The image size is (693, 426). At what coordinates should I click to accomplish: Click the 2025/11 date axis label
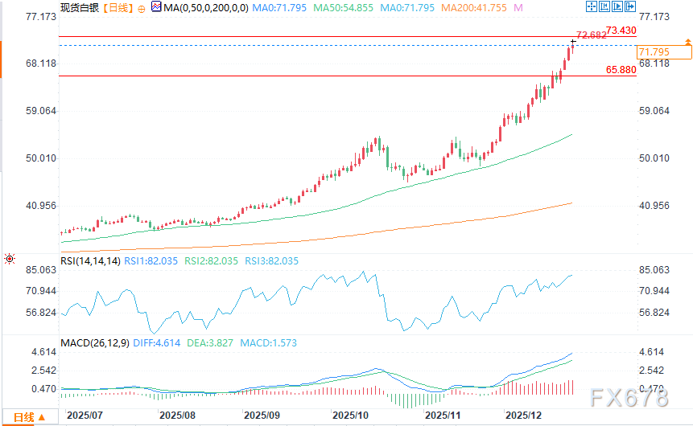(x=443, y=416)
